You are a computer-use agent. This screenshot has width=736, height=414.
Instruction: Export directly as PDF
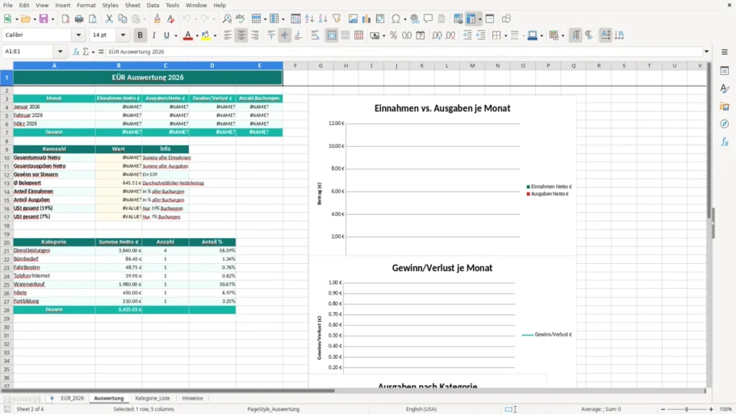[x=65, y=19]
